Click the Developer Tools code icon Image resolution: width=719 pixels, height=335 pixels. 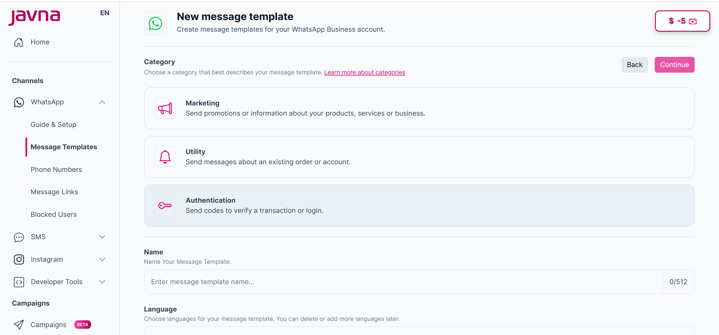(19, 282)
